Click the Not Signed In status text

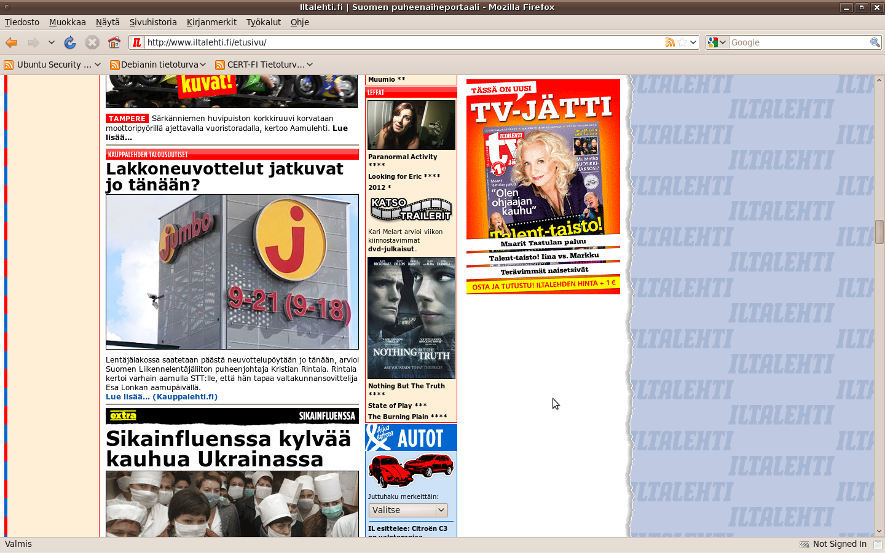coord(840,544)
